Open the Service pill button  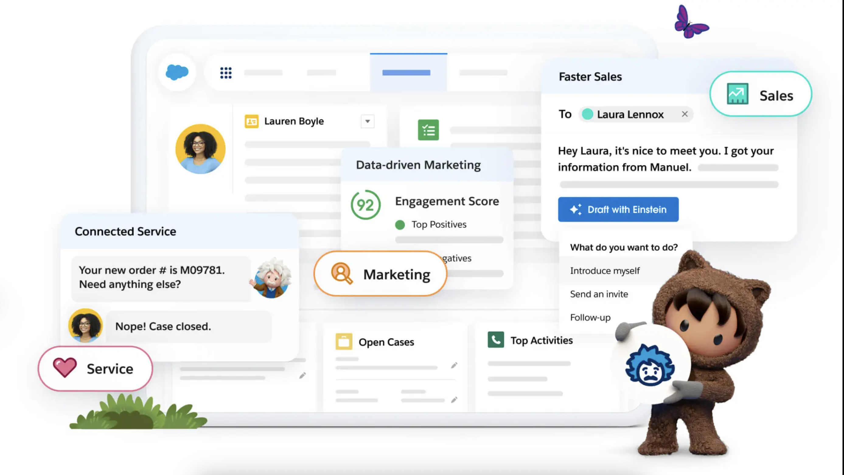pyautogui.click(x=95, y=369)
